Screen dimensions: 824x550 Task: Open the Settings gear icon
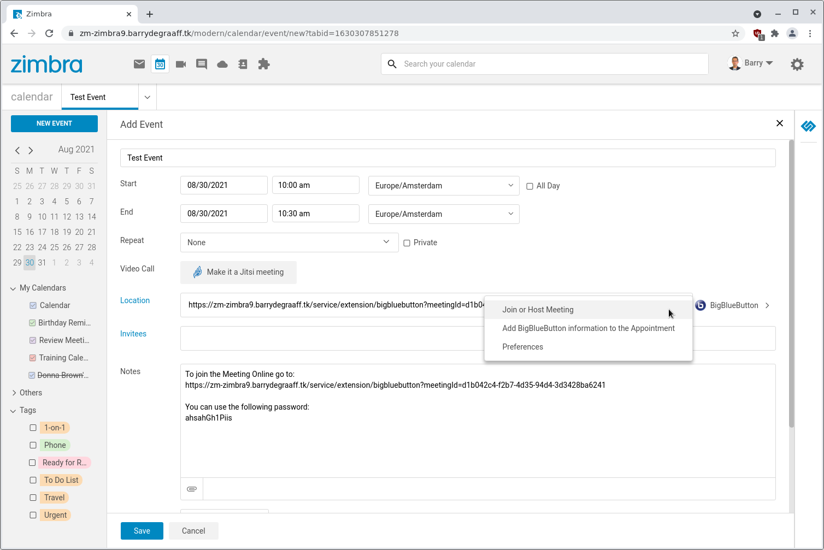tap(797, 64)
